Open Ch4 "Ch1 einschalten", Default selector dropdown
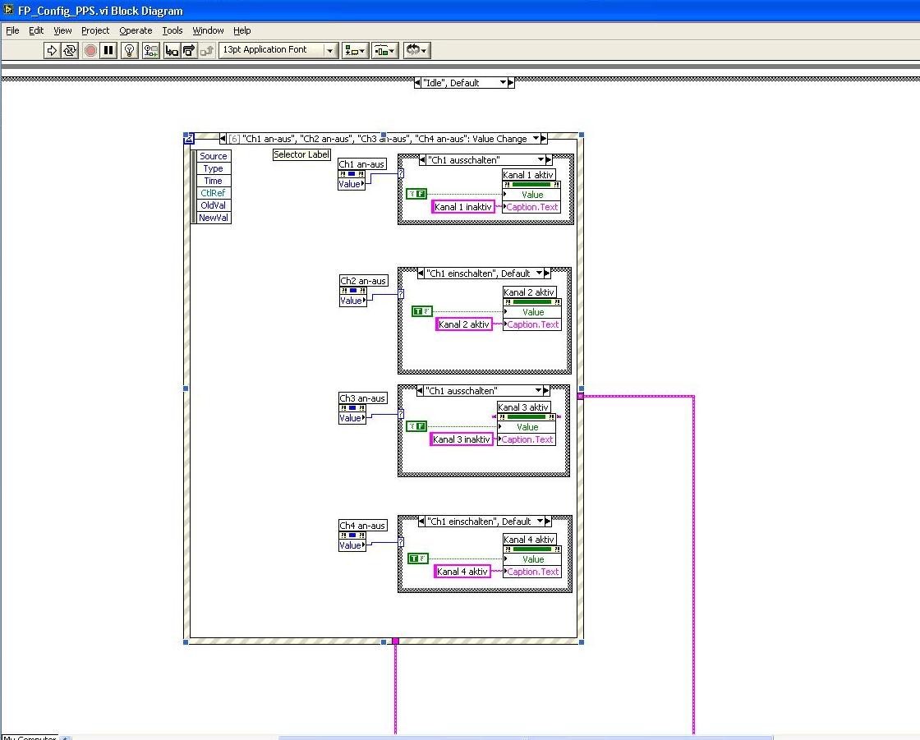 point(540,521)
